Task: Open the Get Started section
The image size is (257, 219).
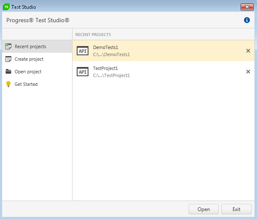Action: 37,84
